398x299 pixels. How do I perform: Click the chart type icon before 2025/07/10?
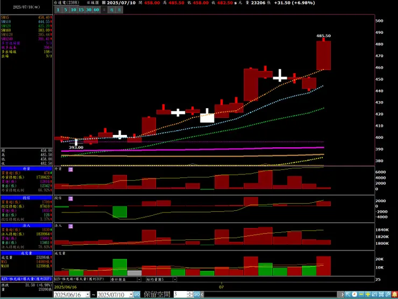click(104, 3)
